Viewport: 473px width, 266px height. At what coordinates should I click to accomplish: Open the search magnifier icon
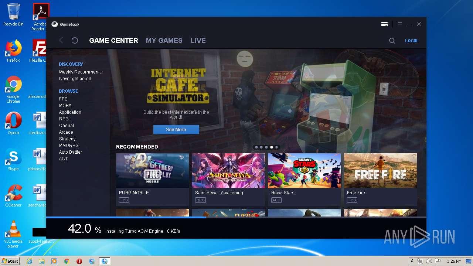tap(392, 41)
